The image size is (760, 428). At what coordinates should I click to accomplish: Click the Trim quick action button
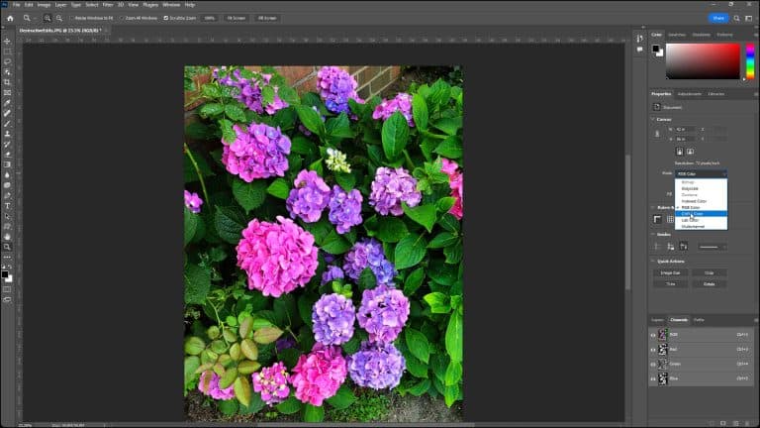[670, 284]
